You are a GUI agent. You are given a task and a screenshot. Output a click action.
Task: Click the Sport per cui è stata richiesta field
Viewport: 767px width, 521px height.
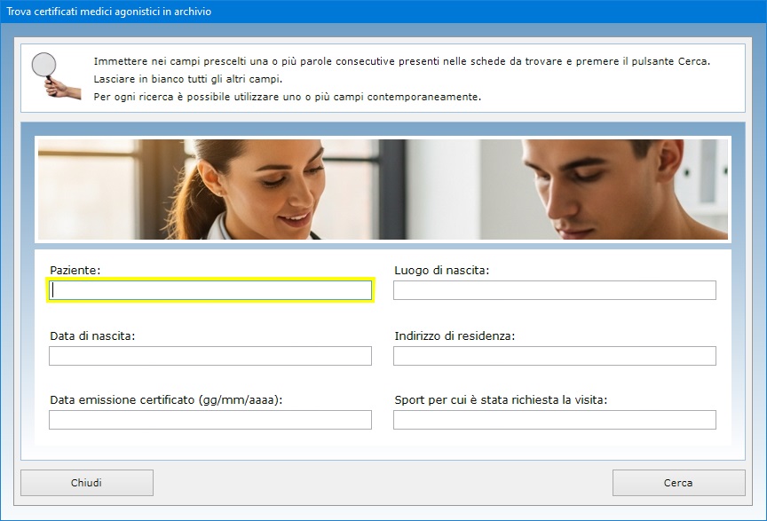[x=554, y=420]
